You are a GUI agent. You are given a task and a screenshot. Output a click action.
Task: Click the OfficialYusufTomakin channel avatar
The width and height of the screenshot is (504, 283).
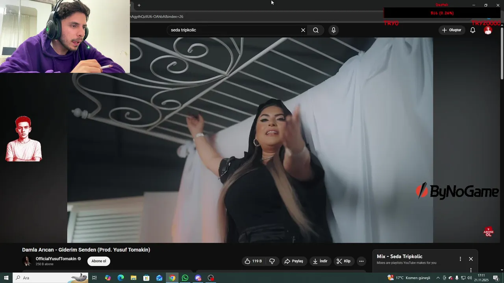pos(27,261)
